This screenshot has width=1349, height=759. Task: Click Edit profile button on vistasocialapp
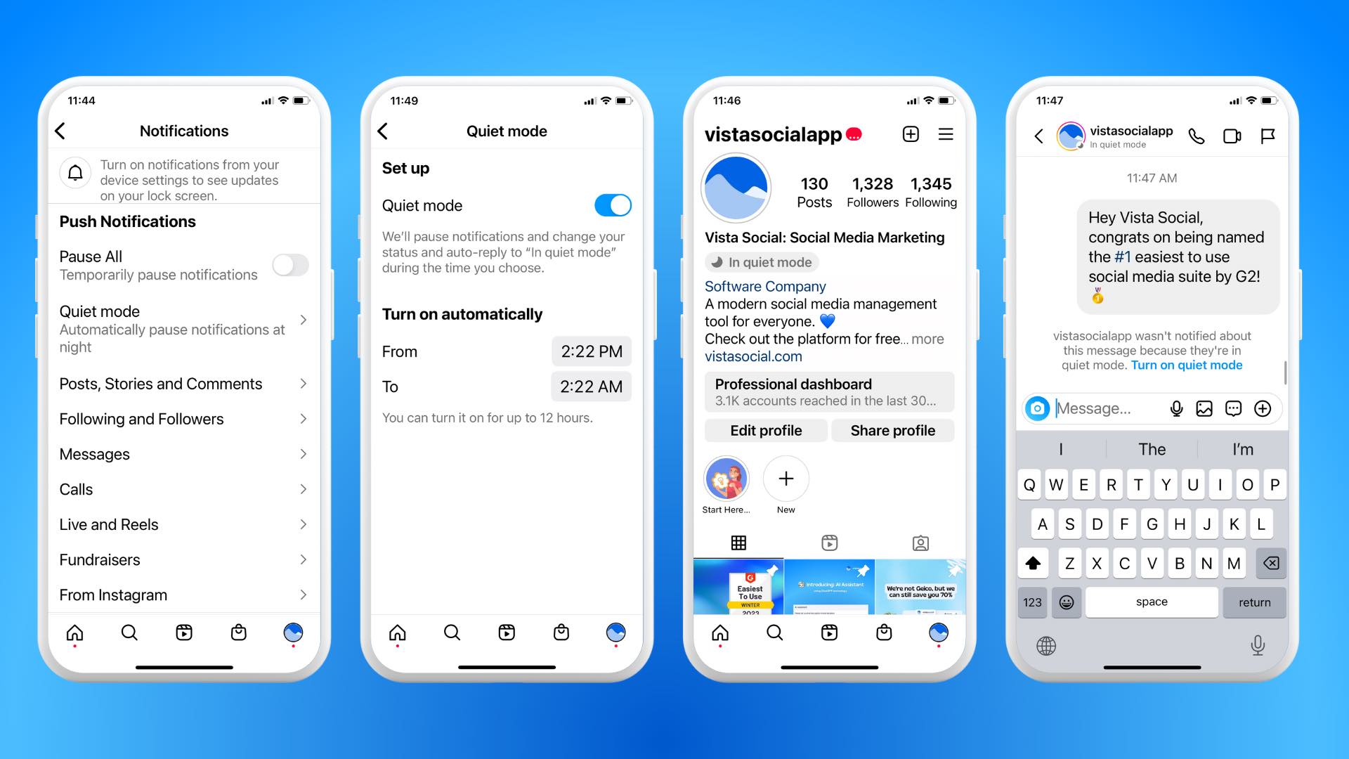[765, 430]
